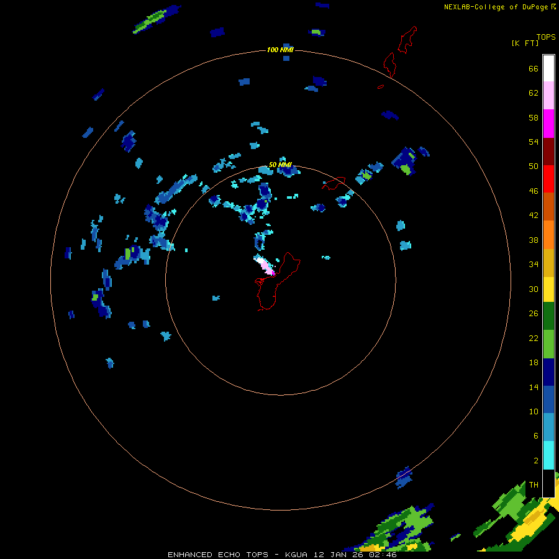559x559 pixels.
Task: Click the cyan 2 kft legend swatch
Action: [x=548, y=455]
